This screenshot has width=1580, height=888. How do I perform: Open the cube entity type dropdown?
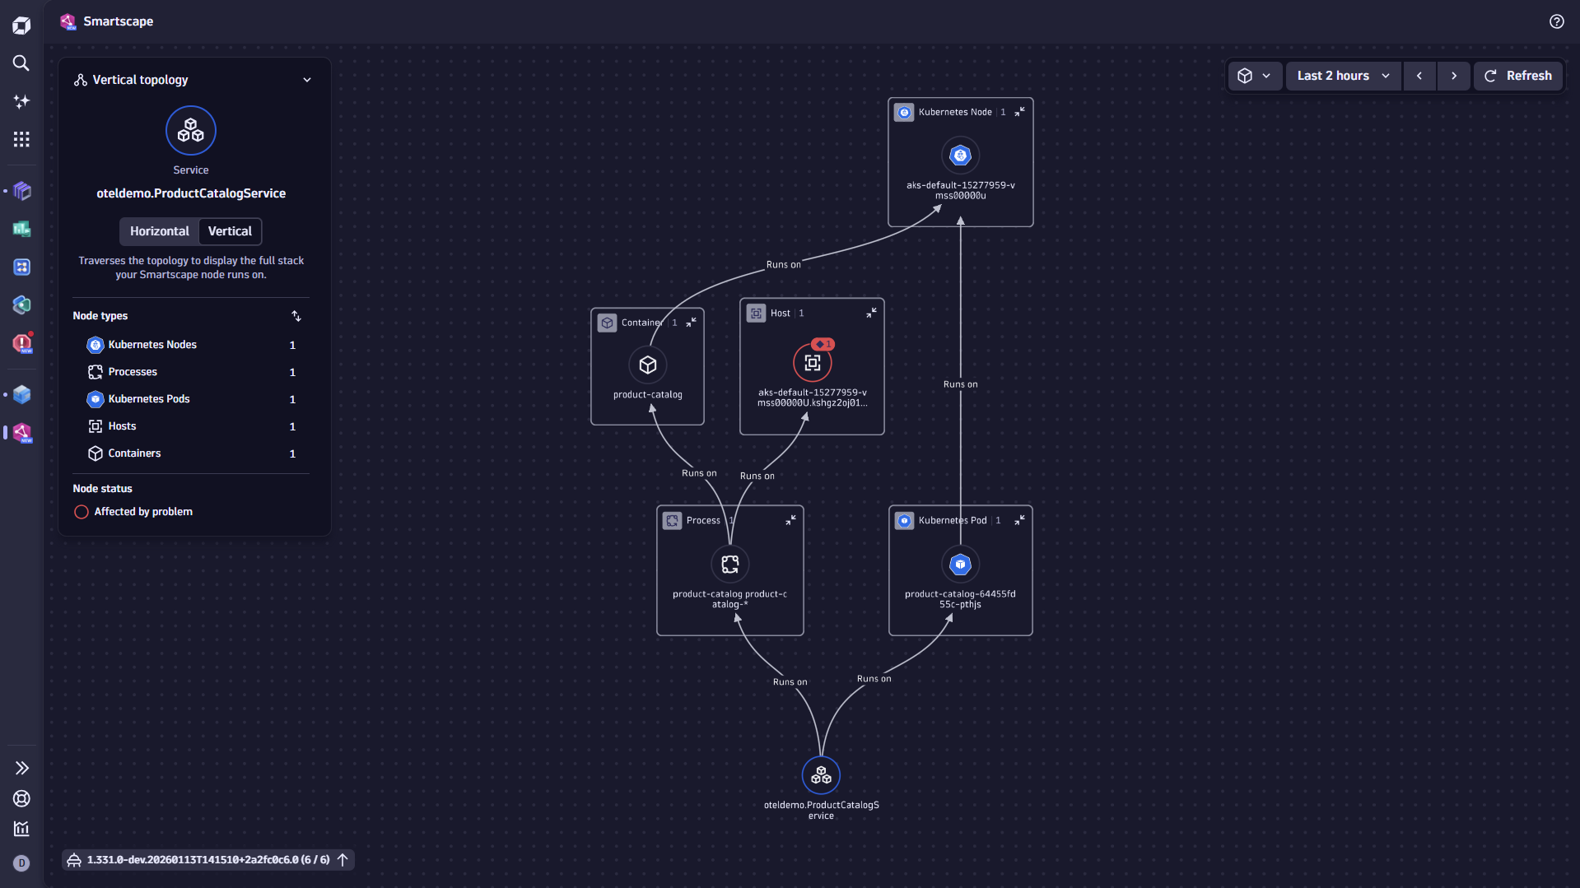pyautogui.click(x=1254, y=76)
